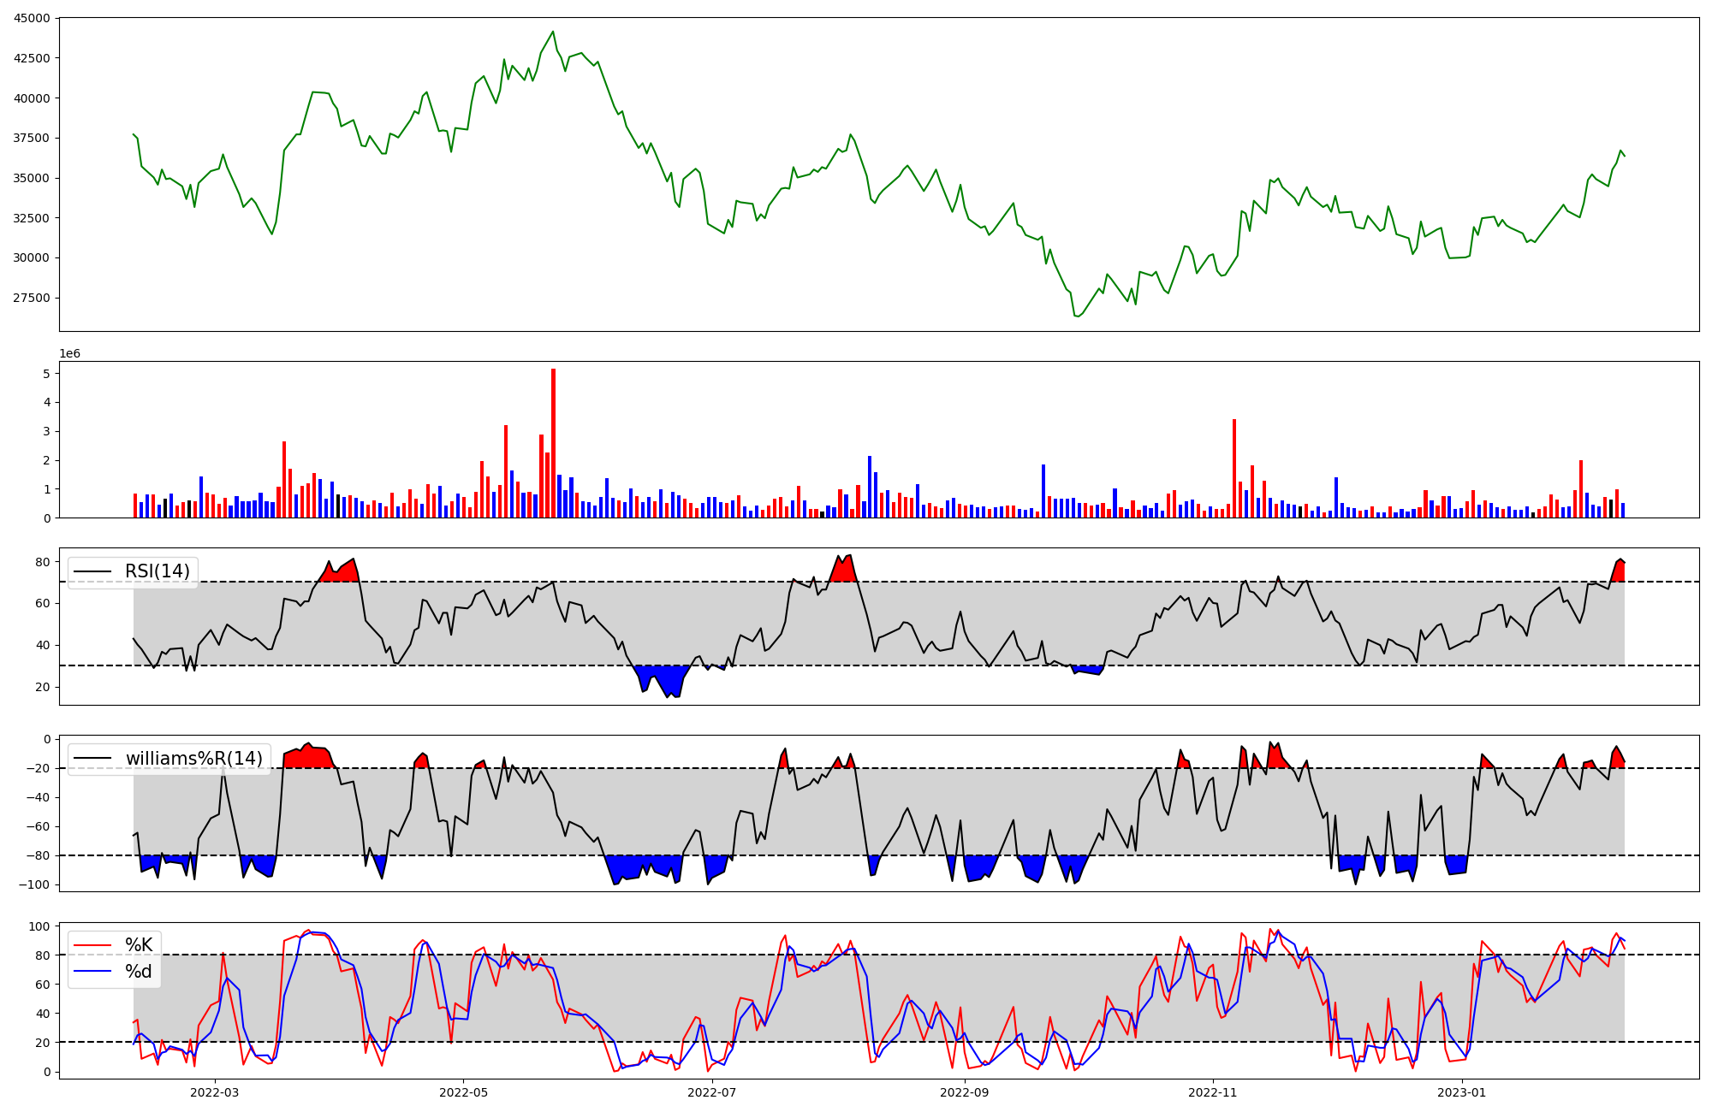Click the highest peak of green price line
The width and height of the screenshot is (1712, 1112).
[553, 32]
